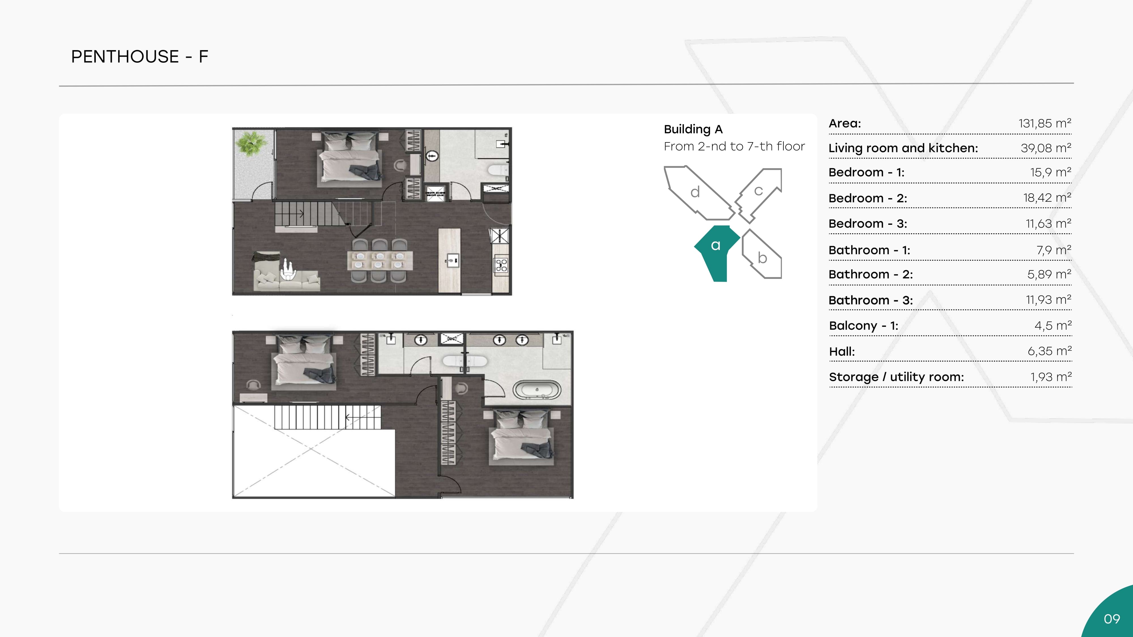1133x637 pixels.
Task: Click the 'Bathroom - 2:' label
Action: (871, 274)
